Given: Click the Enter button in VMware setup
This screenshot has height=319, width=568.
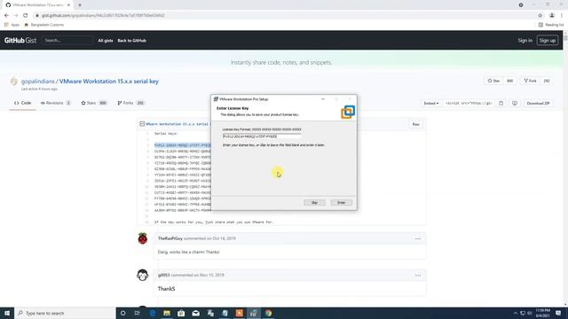Looking at the screenshot, I should pyautogui.click(x=341, y=203).
